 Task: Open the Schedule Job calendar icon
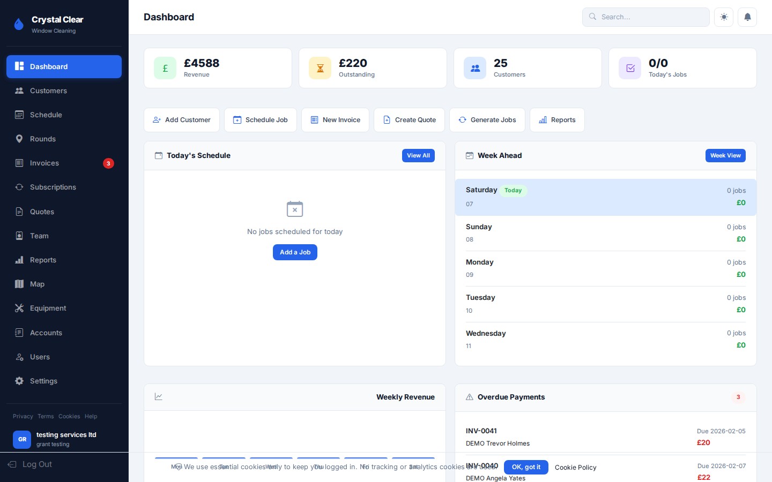click(x=237, y=120)
